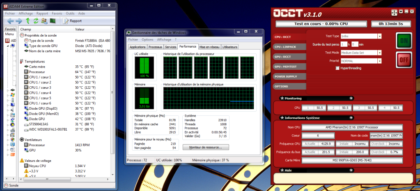
Task: Open the green monitor graph toolbar icon
Action: [53, 21]
